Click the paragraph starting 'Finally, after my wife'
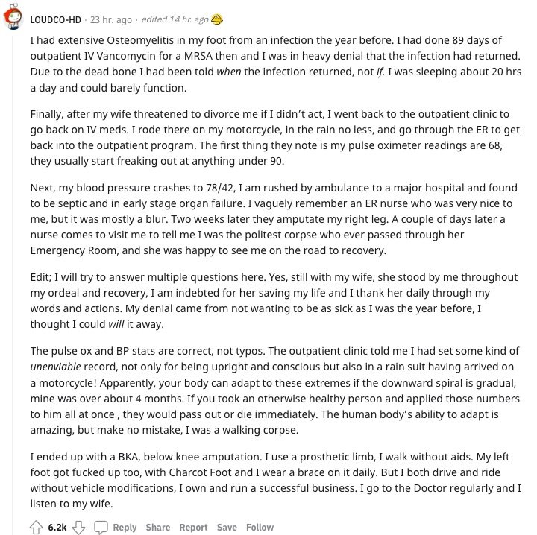Screen dimensions: 537x535 click(275, 138)
